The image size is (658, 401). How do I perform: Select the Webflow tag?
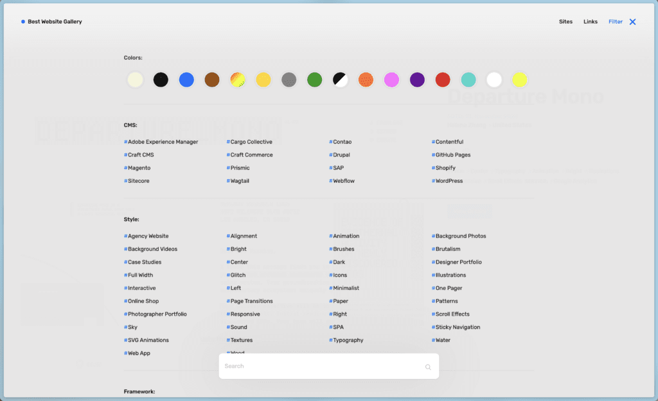click(x=343, y=181)
